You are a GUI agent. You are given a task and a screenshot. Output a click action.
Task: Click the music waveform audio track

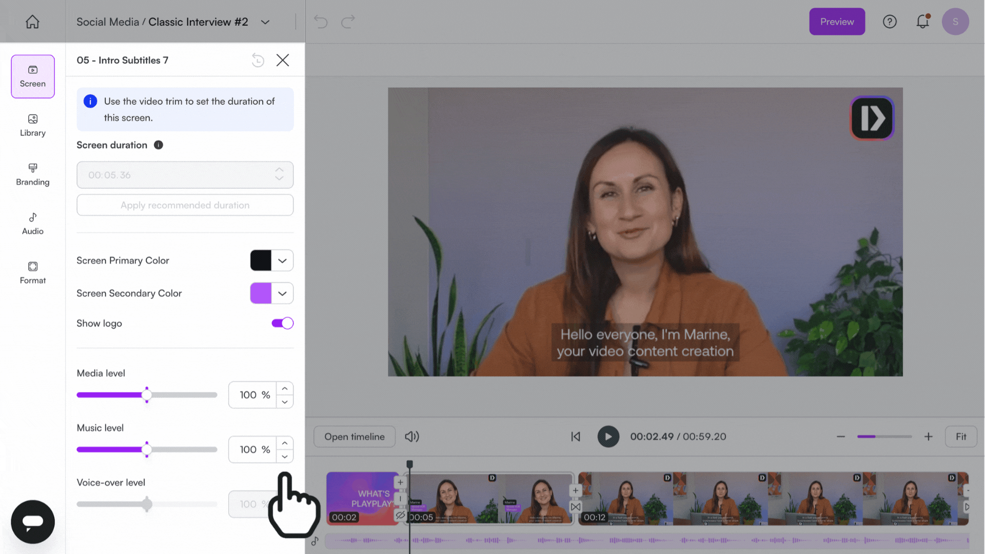tap(646, 541)
